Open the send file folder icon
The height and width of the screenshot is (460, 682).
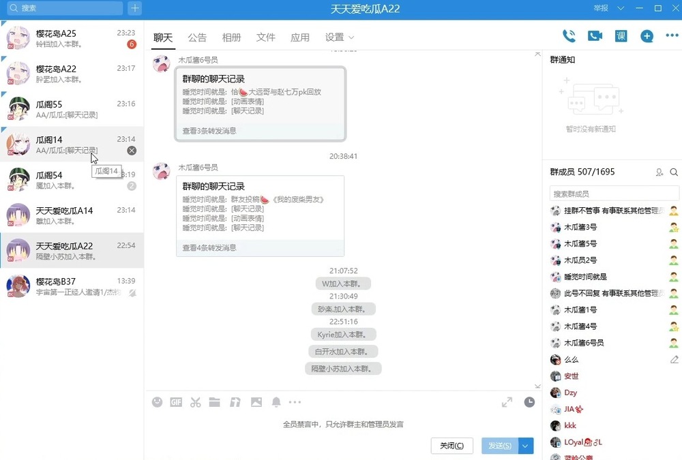[x=214, y=402]
